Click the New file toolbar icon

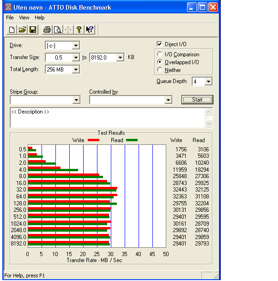click(12, 30)
